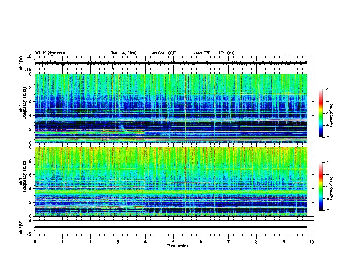
Task: Click the ch.1(V) waveform axis label
Action: tap(21, 63)
